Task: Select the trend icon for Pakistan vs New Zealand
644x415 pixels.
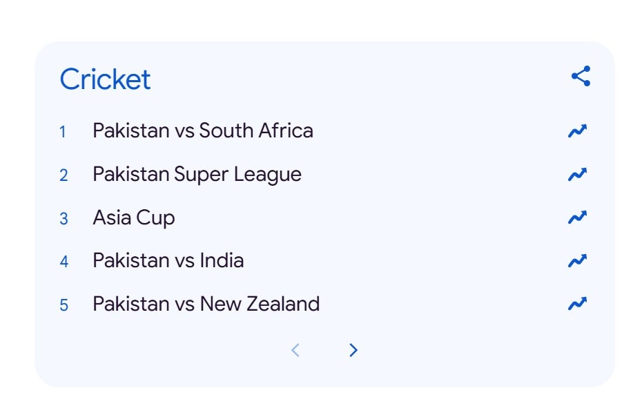Action: pos(577,303)
